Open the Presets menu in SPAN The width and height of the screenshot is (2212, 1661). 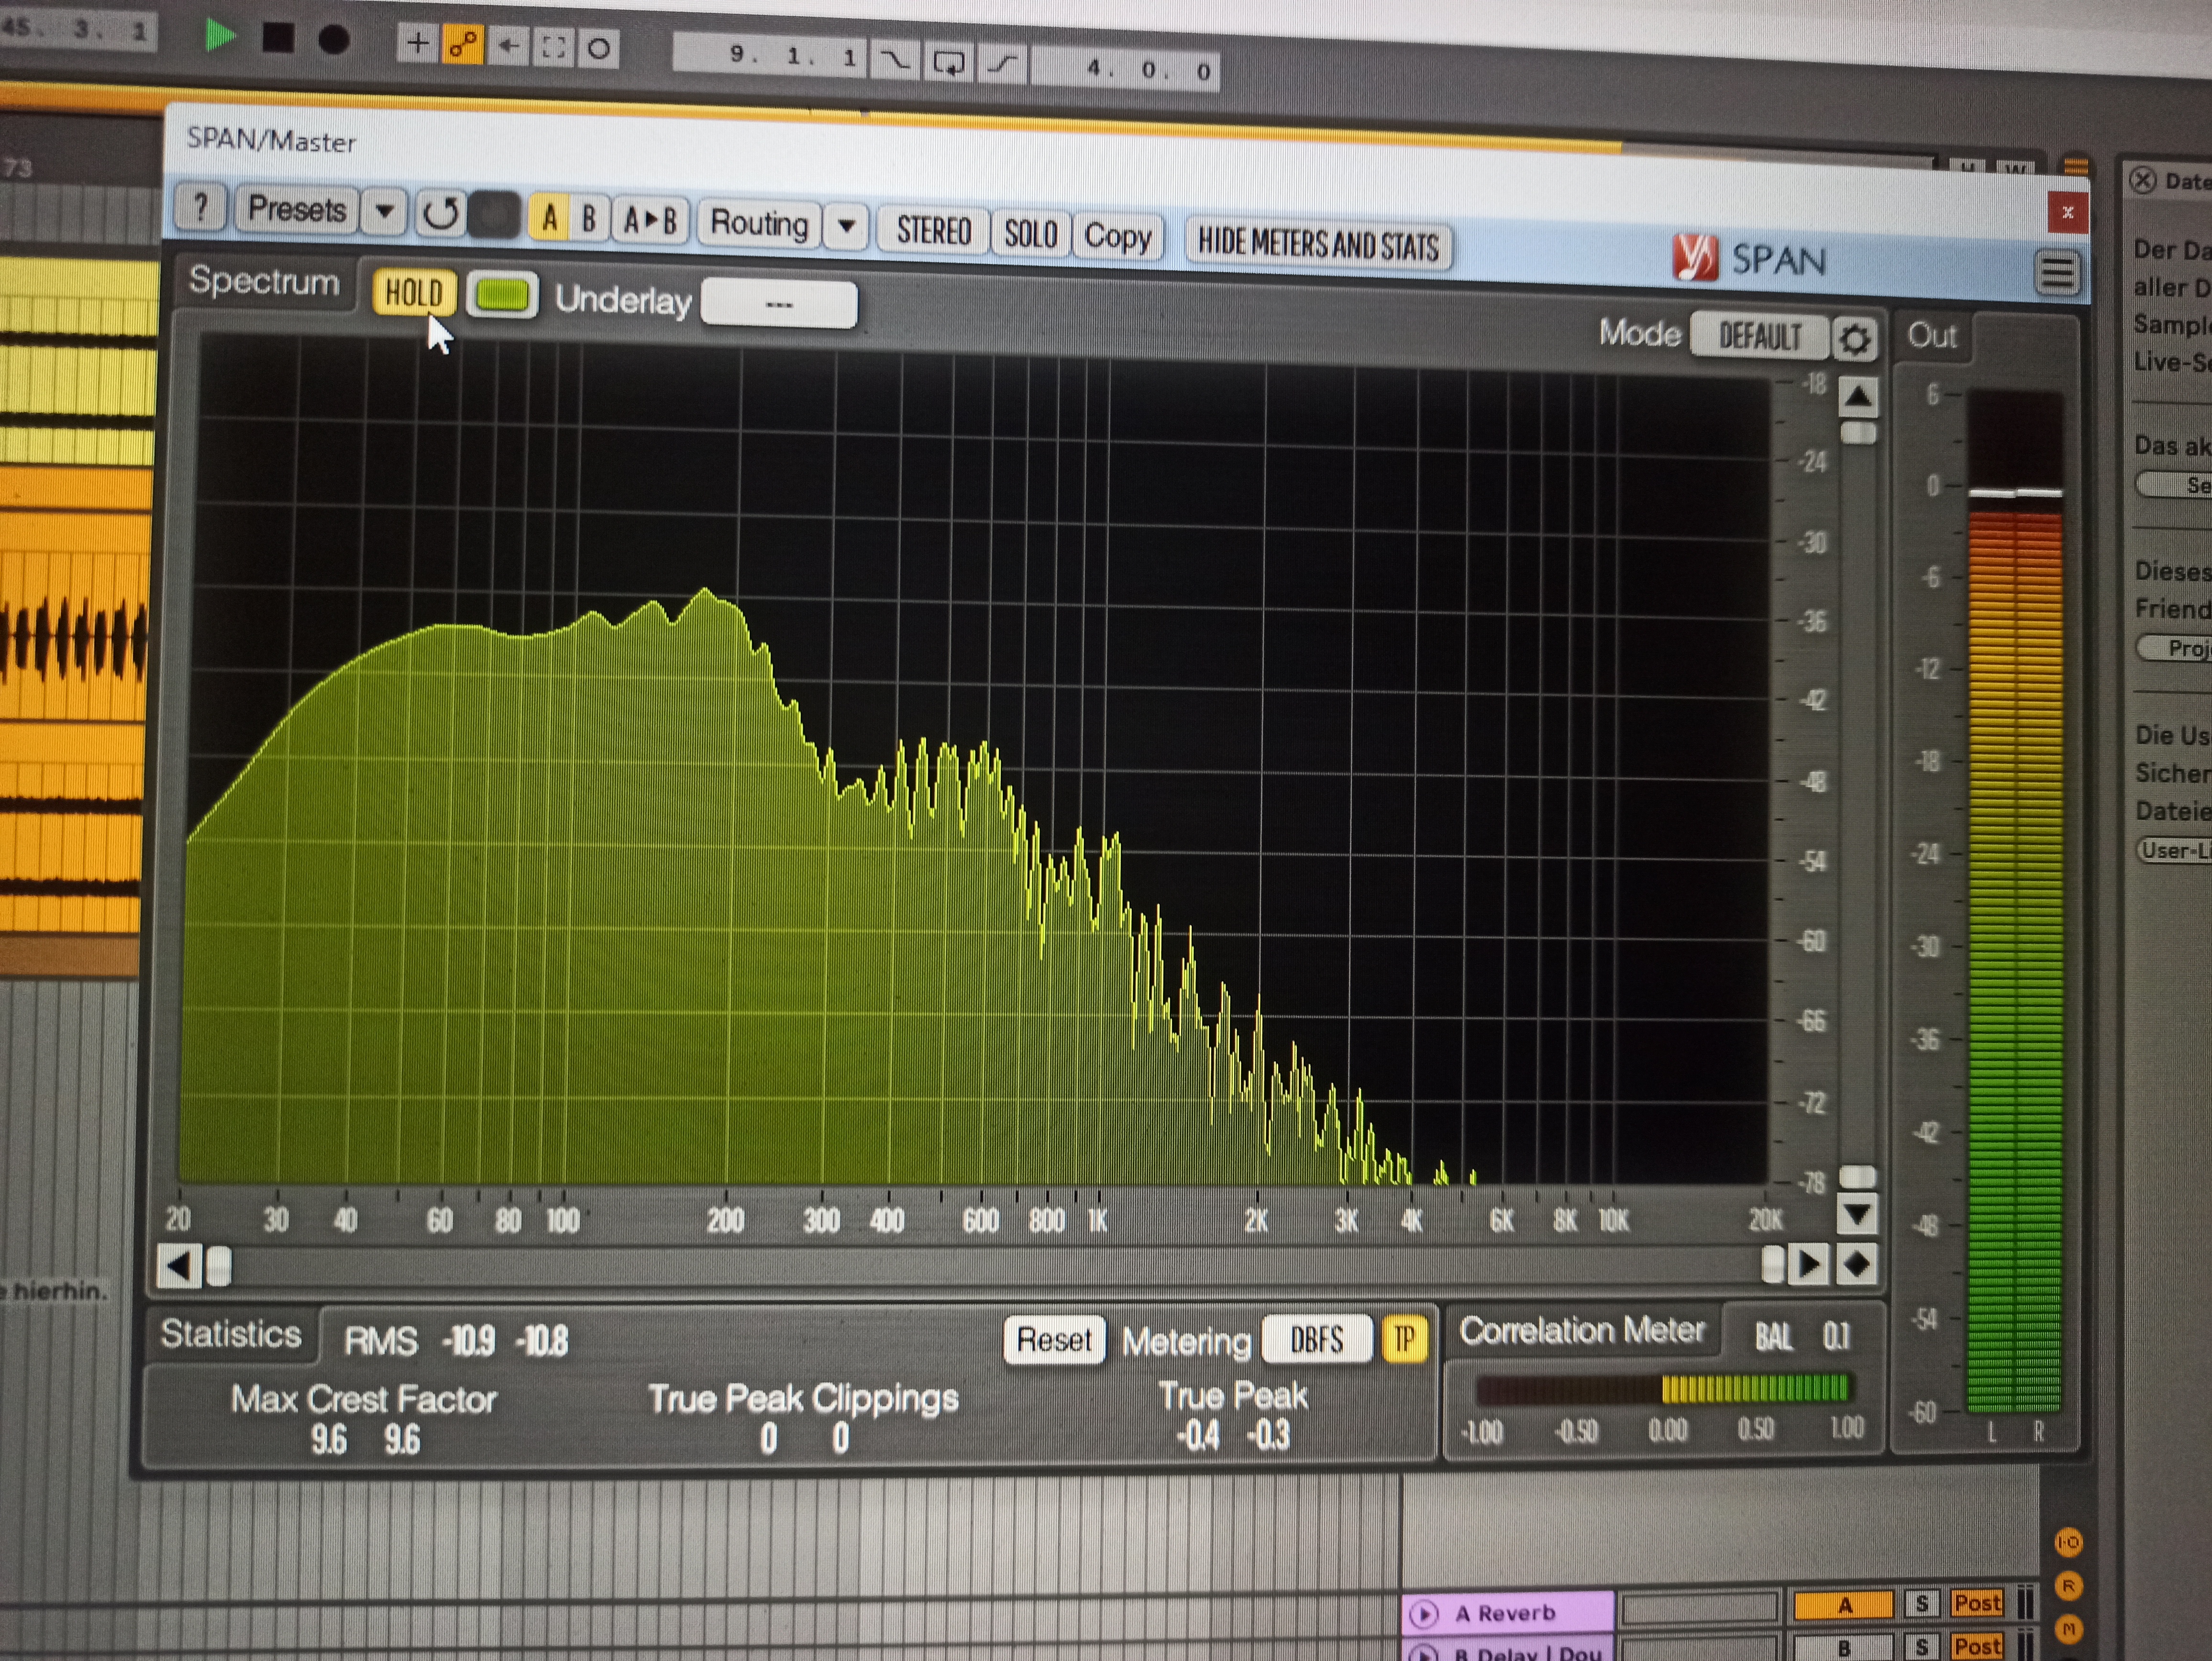(297, 210)
